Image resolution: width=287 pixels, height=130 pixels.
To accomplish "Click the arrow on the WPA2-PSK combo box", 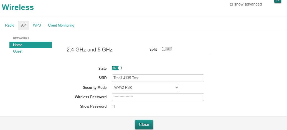I will pos(176,87).
